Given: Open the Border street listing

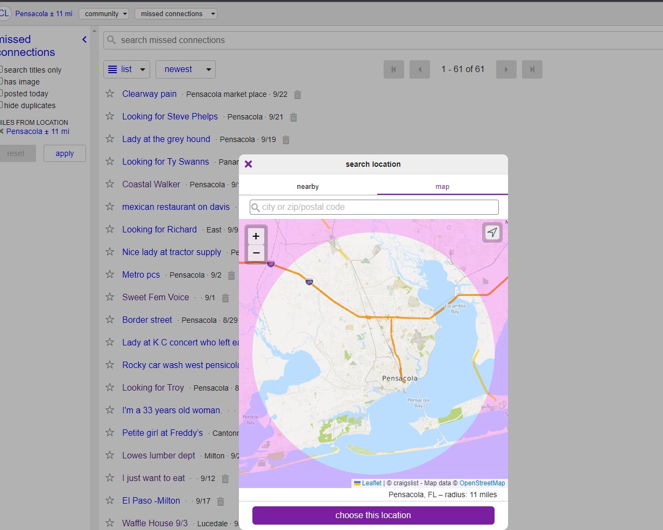Looking at the screenshot, I should [147, 320].
